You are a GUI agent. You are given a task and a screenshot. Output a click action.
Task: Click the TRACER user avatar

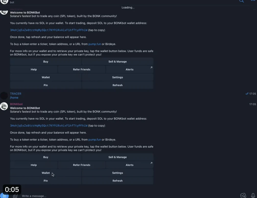(4, 96)
